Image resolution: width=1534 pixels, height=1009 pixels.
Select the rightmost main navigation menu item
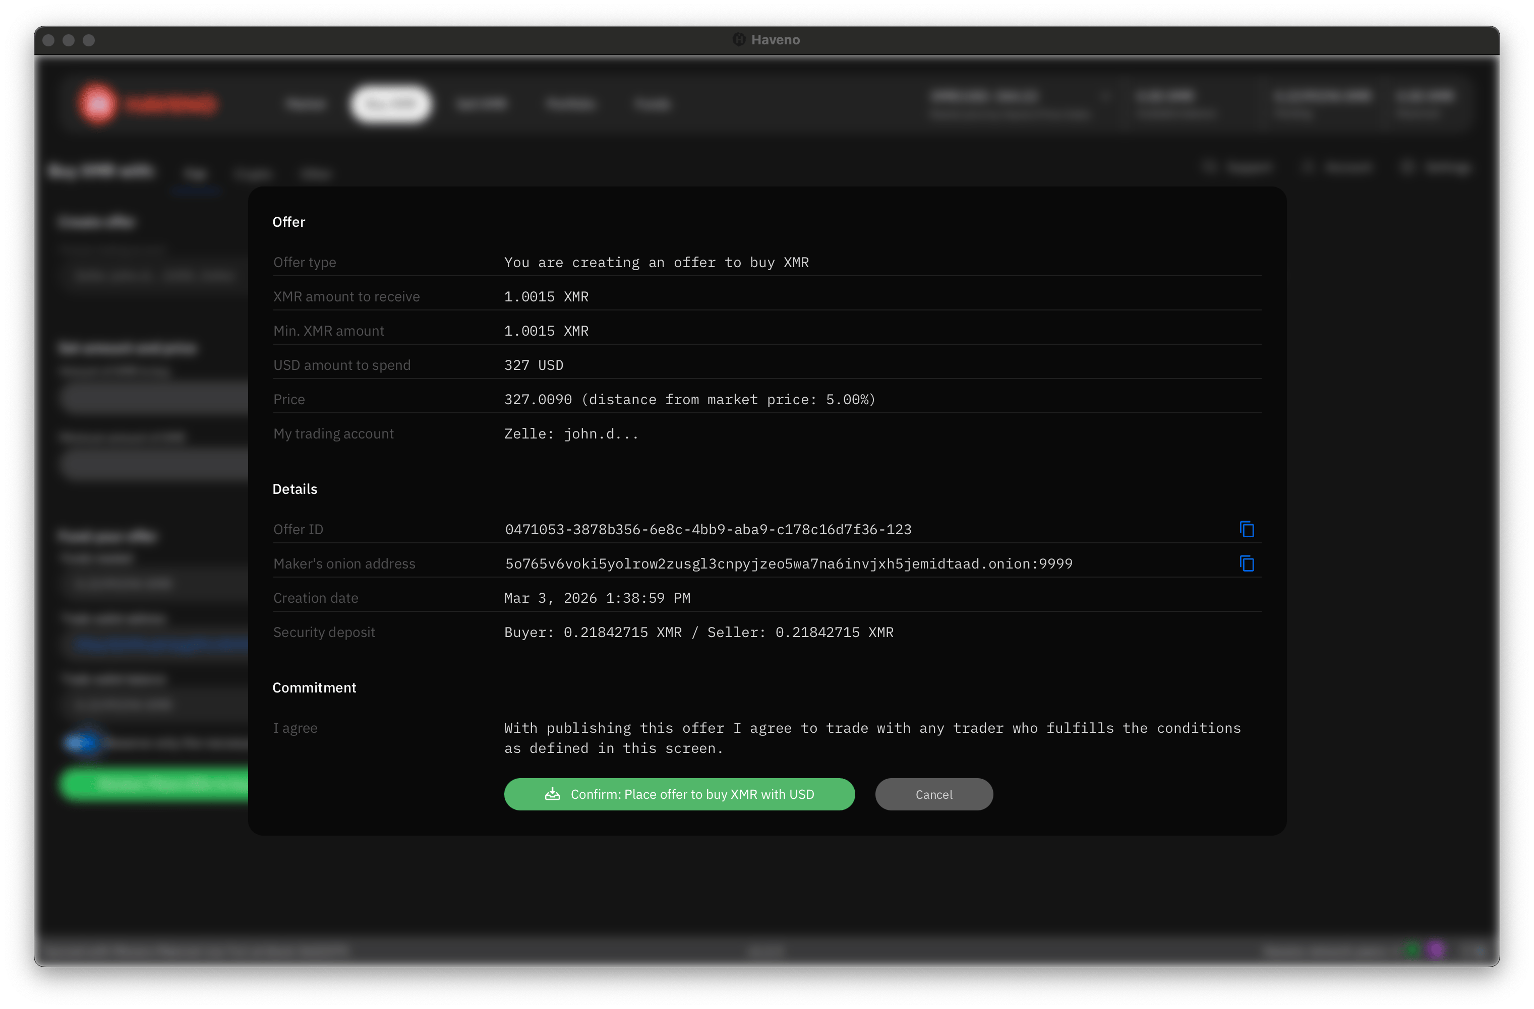pyautogui.click(x=652, y=104)
